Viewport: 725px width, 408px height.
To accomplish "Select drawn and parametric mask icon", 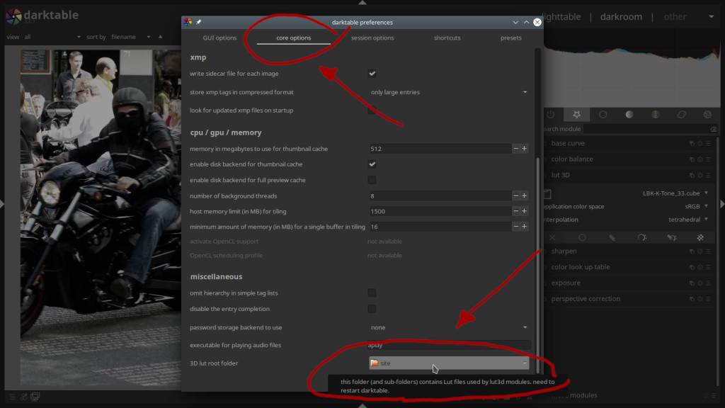I will coord(671,237).
